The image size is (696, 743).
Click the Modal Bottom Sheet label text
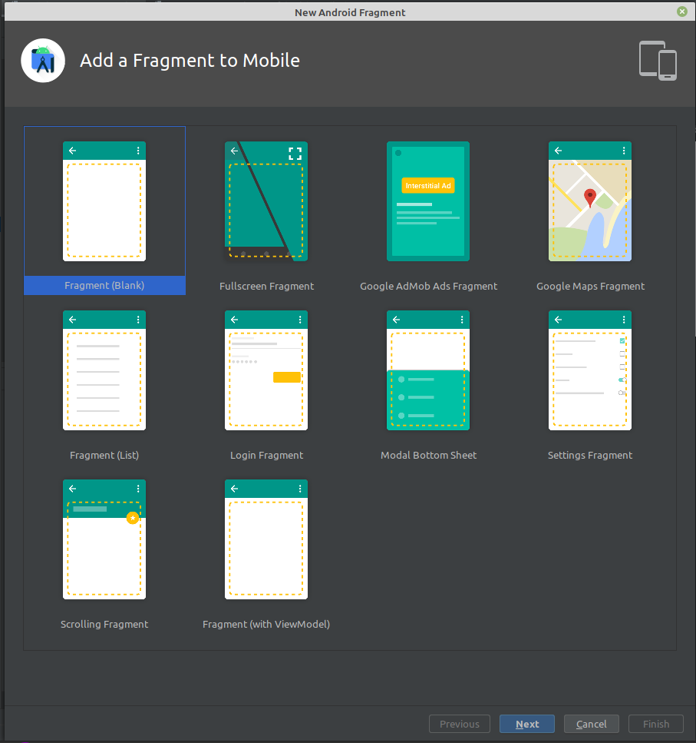tap(428, 455)
